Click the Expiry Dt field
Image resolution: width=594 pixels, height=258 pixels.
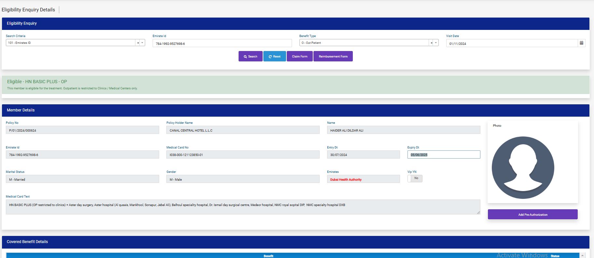click(443, 155)
